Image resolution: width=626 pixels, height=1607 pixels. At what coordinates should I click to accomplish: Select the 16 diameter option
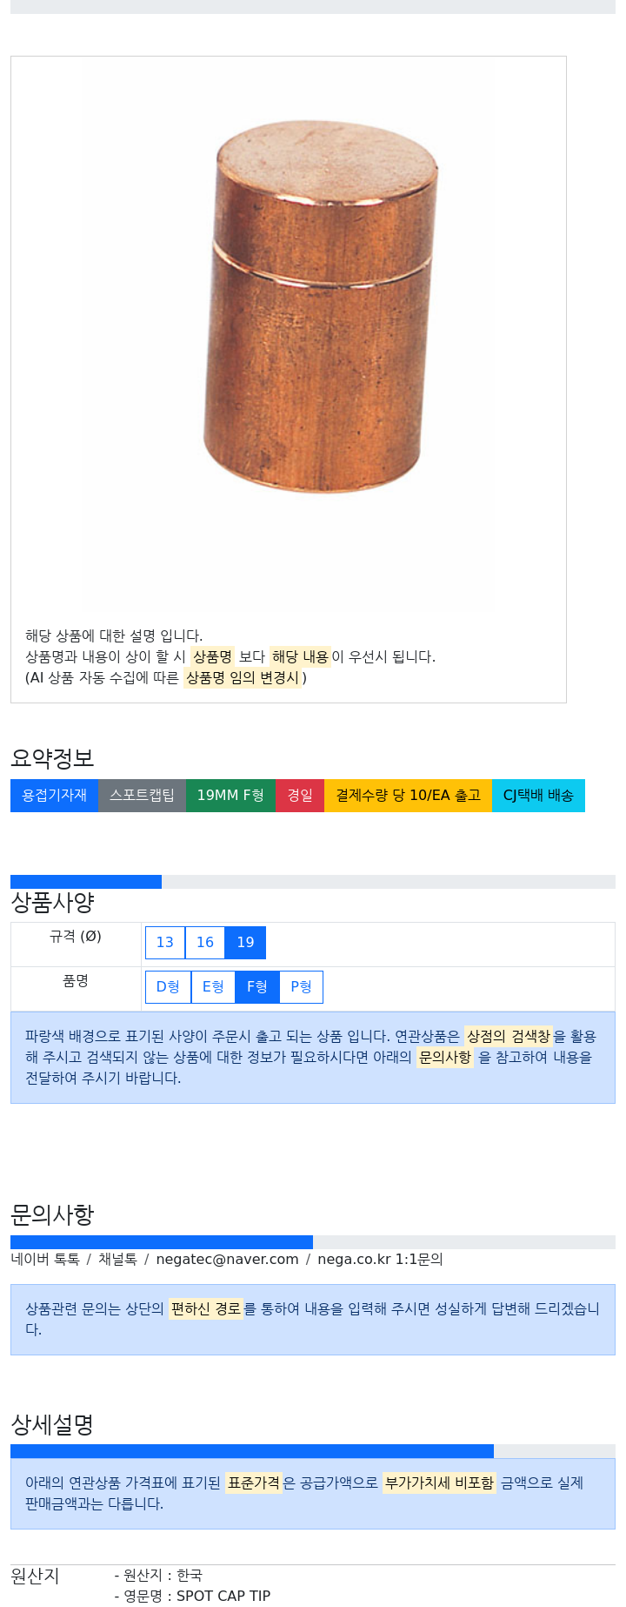205,942
